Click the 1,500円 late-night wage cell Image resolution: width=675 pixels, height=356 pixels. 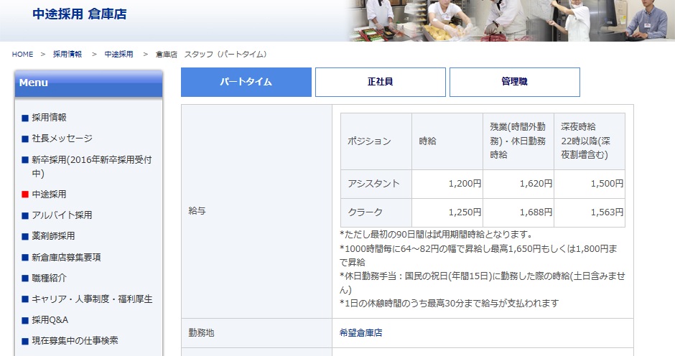[x=590, y=184]
